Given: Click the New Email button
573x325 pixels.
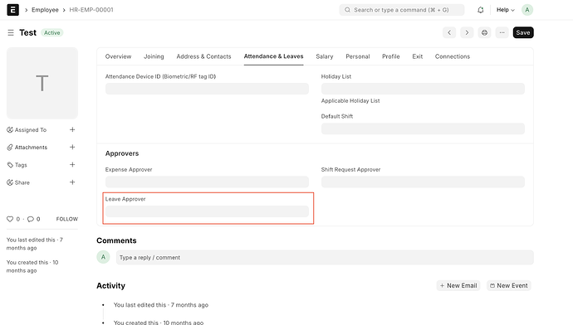Looking at the screenshot, I should click(x=458, y=285).
